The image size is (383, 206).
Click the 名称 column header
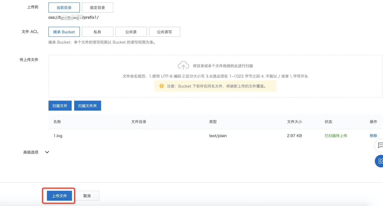(57, 122)
